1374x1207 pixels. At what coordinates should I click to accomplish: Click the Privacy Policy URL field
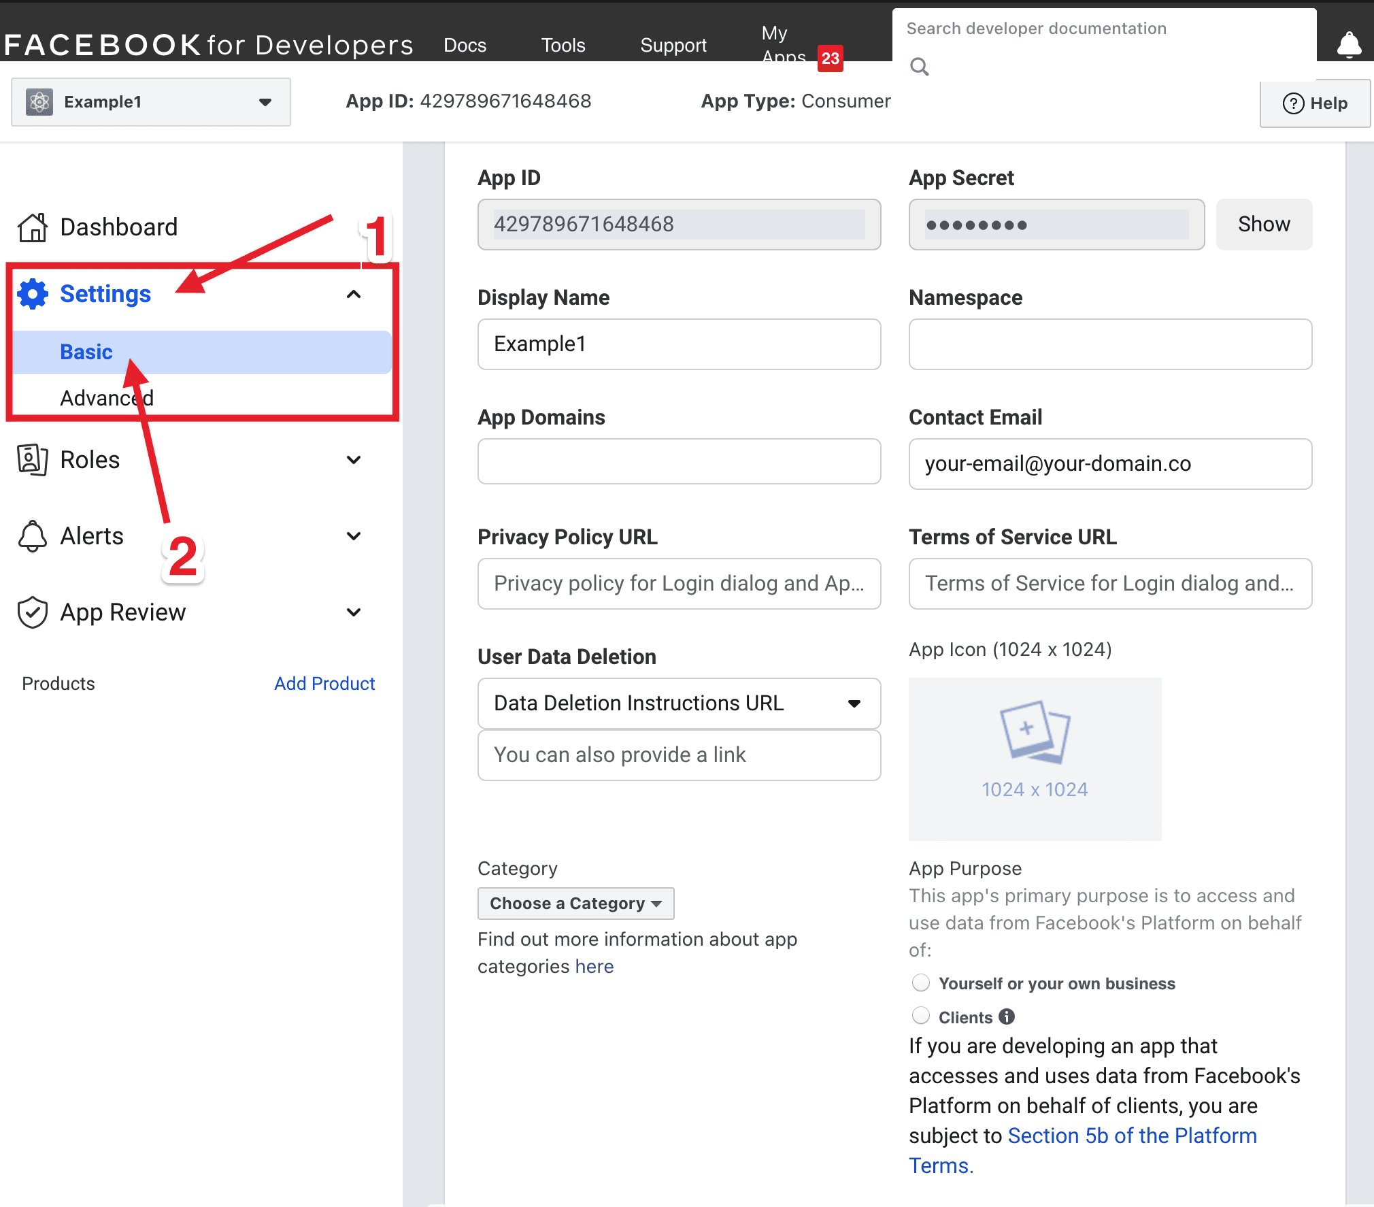coord(679,584)
